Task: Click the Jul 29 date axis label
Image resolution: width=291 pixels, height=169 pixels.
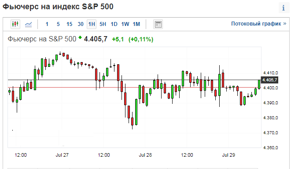Action: (x=228, y=155)
